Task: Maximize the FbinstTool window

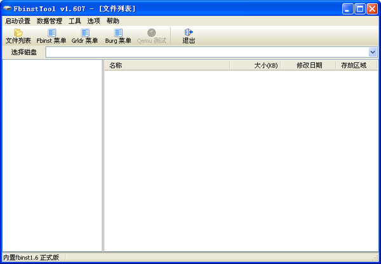Action: point(360,8)
